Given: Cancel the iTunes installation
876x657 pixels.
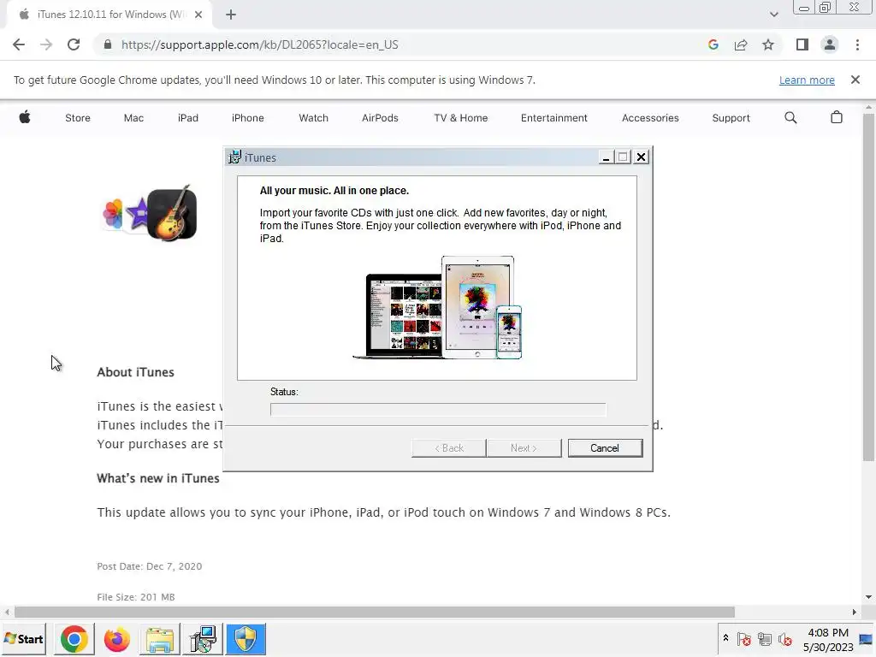Looking at the screenshot, I should 605,448.
